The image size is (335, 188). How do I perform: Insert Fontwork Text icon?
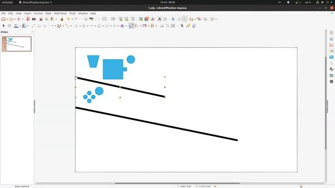click(x=173, y=19)
